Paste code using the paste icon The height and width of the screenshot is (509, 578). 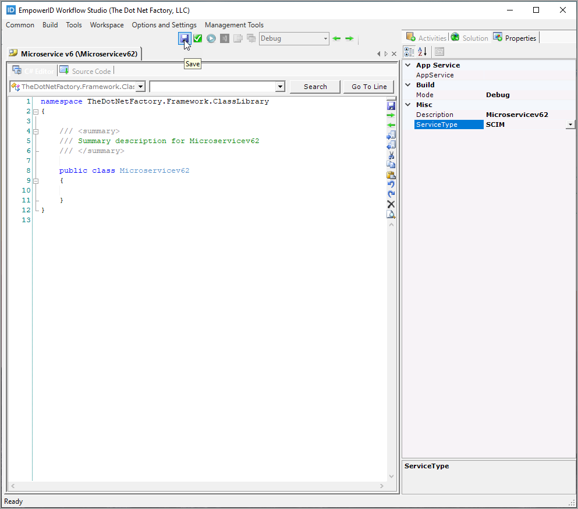pos(391,175)
